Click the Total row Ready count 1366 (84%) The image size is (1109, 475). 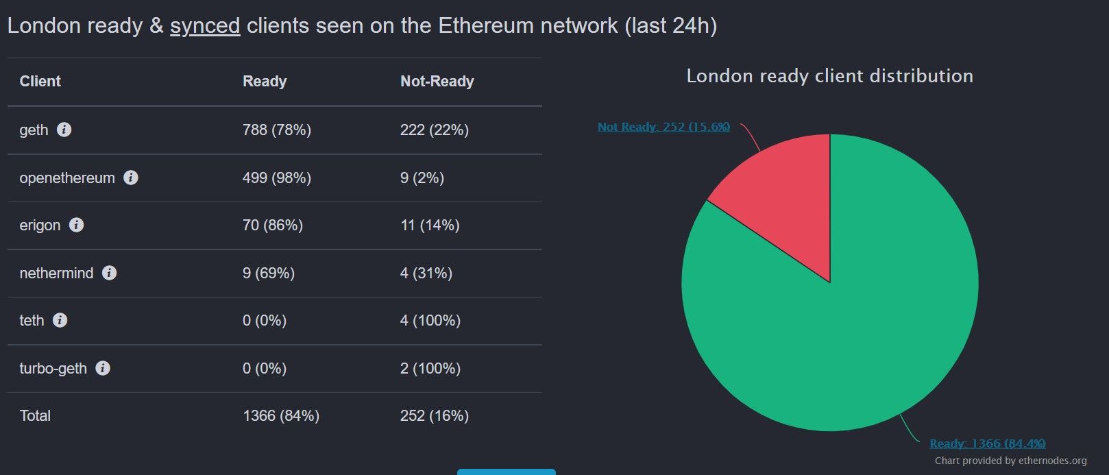(280, 416)
